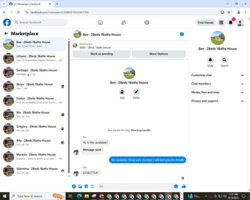This screenshot has height=200, width=250.
Task: Choose a sticker icon in composer
Action: click(86, 186)
